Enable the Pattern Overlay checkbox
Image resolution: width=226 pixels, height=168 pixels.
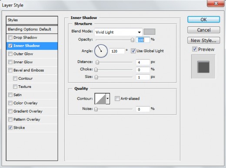coord(10,120)
